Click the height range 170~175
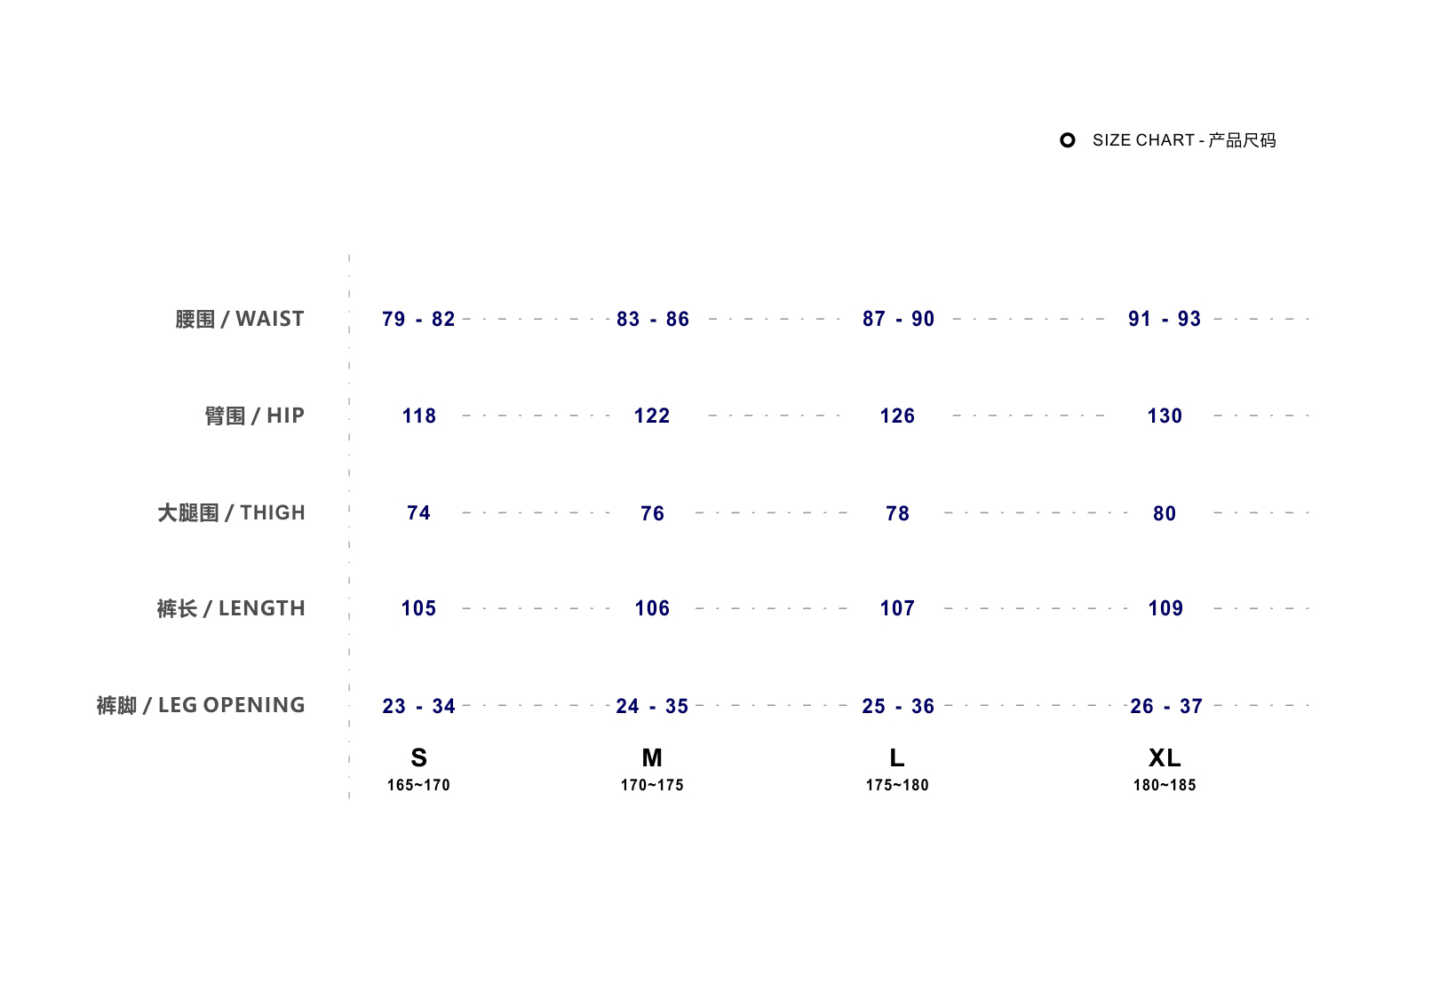Screen dimensions: 1447x991 click(x=652, y=785)
